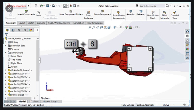Open ConfigurationManager tab icon

click(x=19, y=30)
